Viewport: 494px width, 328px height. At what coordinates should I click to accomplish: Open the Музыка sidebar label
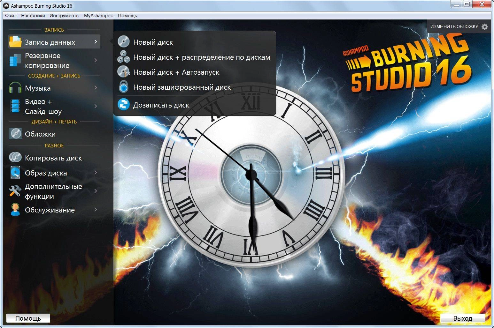[x=38, y=88]
